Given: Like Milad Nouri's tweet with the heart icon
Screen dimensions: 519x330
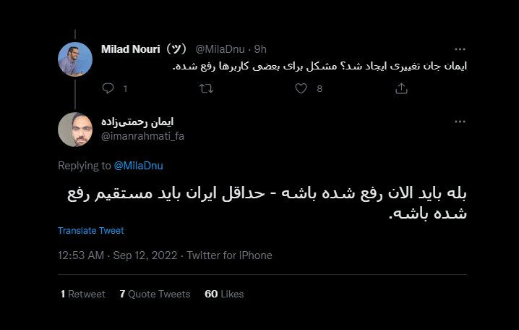Looking at the screenshot, I should [302, 88].
